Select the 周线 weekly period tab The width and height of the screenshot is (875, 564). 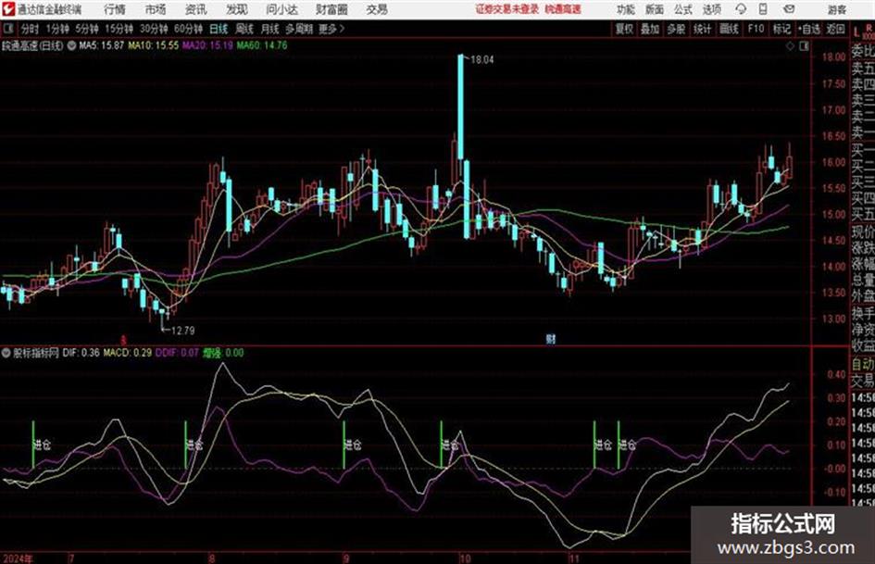click(x=244, y=29)
